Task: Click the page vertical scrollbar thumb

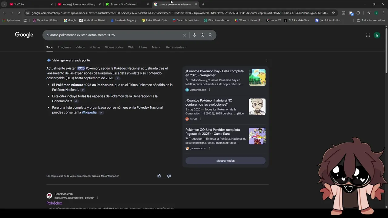Action: pyautogui.click(x=386, y=50)
